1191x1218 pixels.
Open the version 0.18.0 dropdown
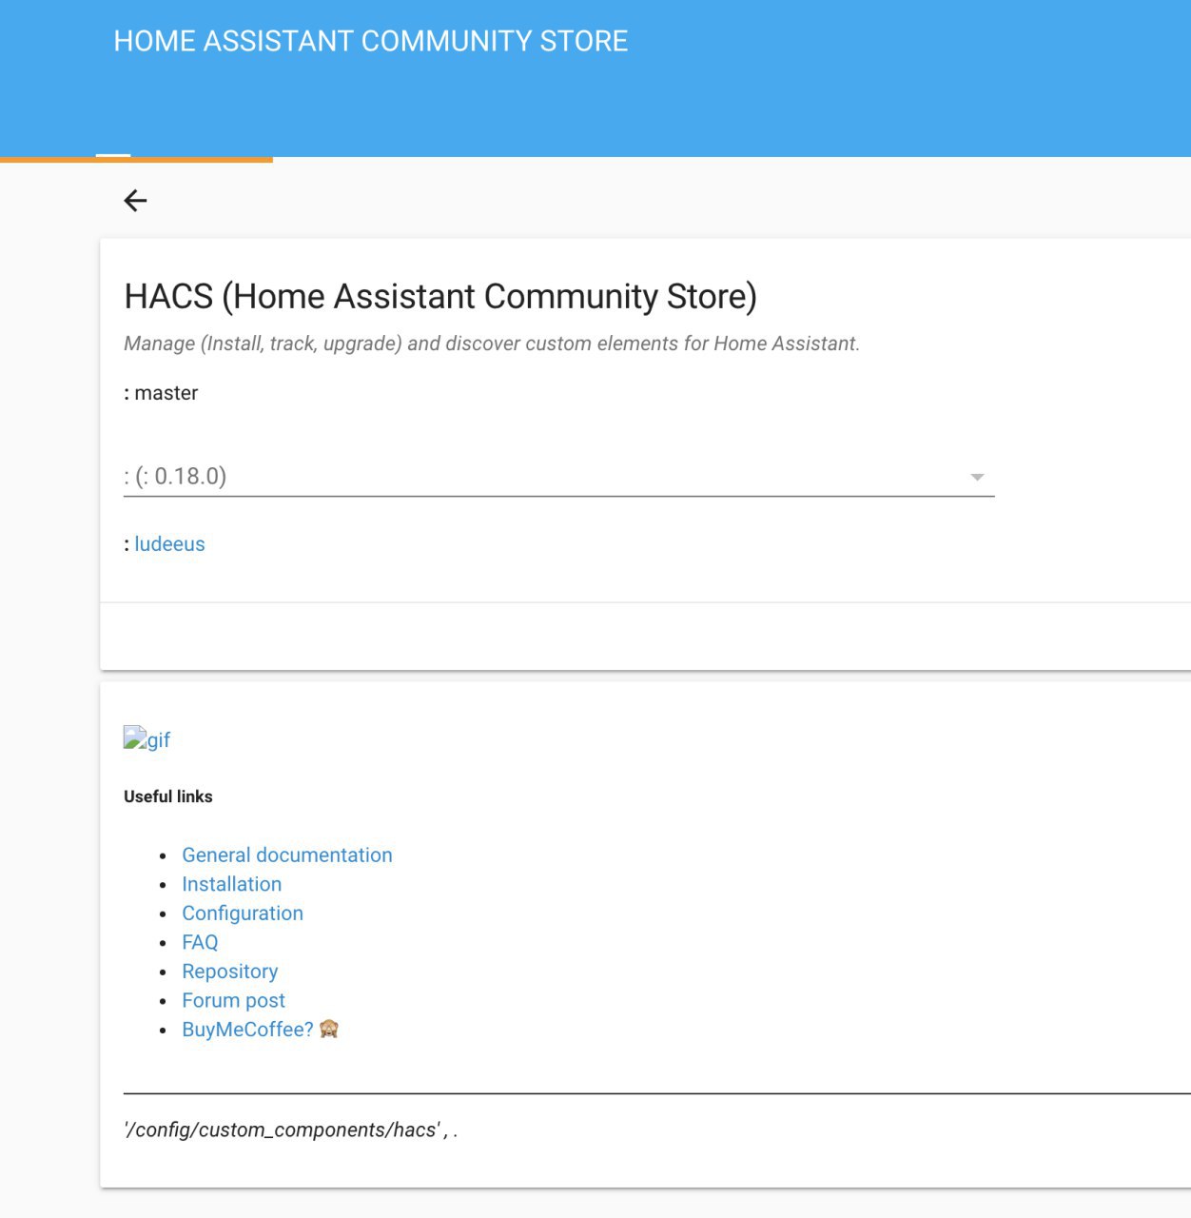558,476
